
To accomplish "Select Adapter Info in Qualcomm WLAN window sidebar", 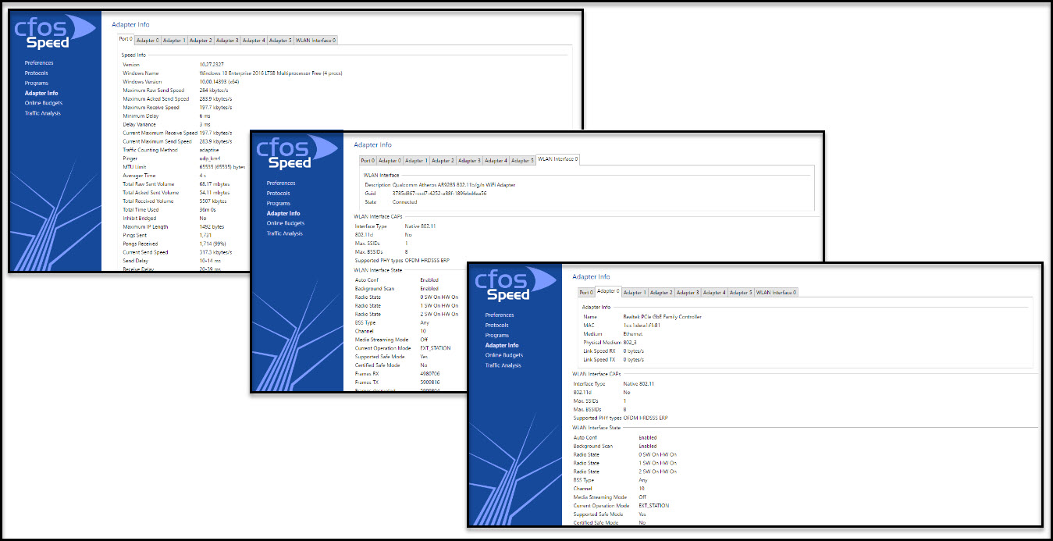I will point(283,213).
